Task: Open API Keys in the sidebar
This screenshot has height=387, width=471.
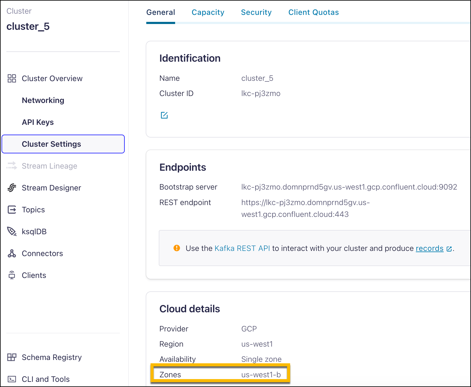Action: (38, 122)
